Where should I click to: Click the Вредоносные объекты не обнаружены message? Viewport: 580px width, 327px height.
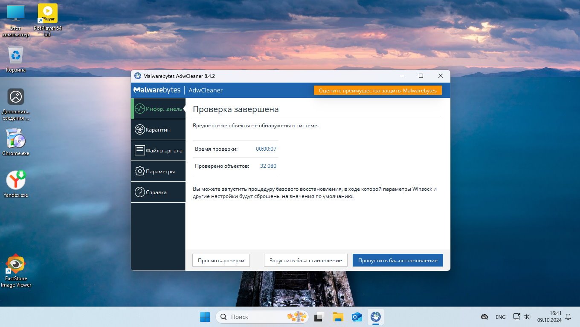coord(256,126)
